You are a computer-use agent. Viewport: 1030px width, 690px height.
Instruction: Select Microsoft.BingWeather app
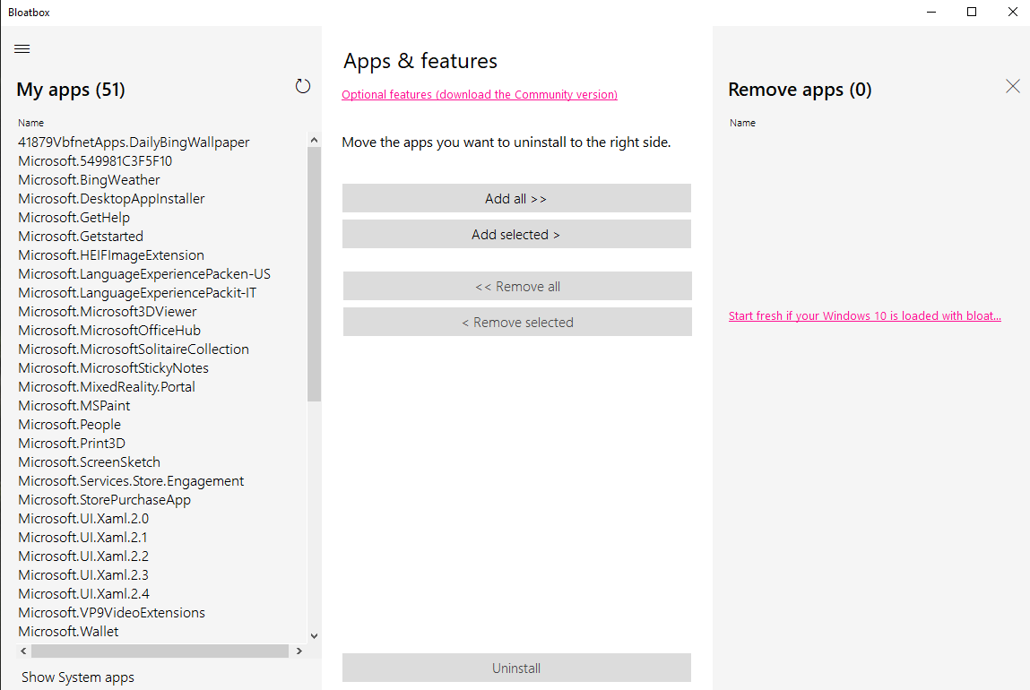coord(90,180)
